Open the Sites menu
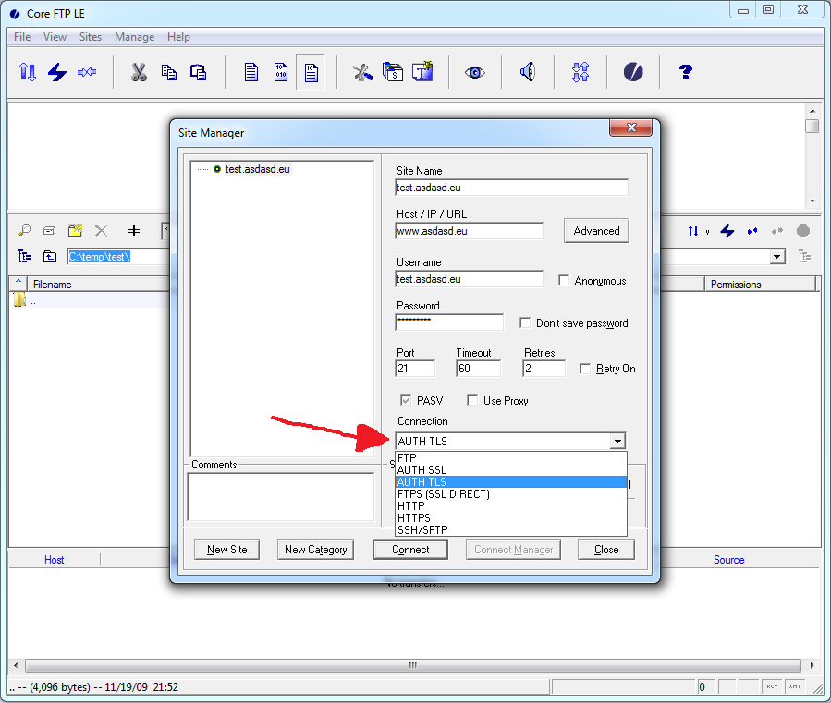 [x=90, y=37]
